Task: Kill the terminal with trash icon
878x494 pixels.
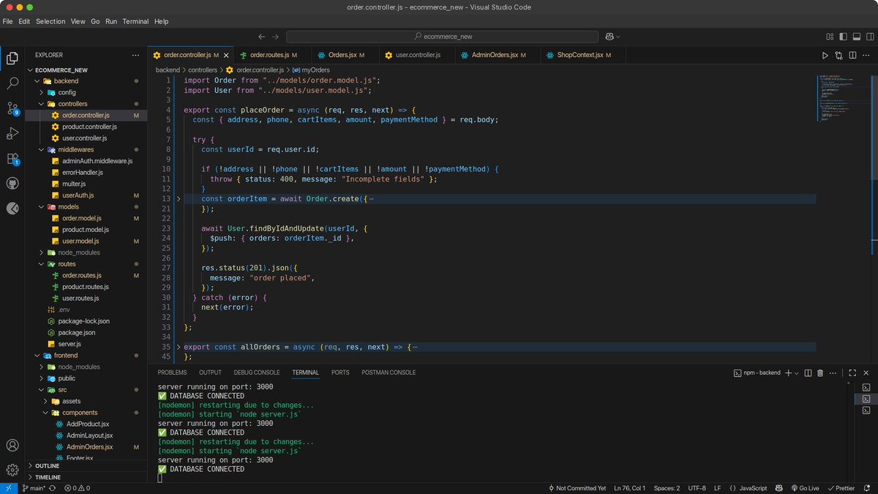Action: [x=820, y=373]
